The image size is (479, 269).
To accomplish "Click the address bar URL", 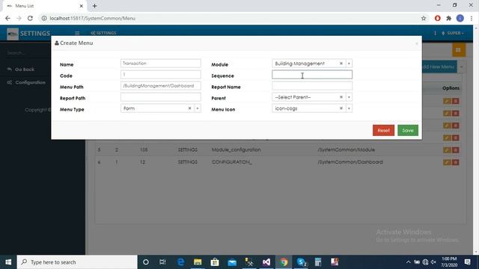I will (x=92, y=18).
